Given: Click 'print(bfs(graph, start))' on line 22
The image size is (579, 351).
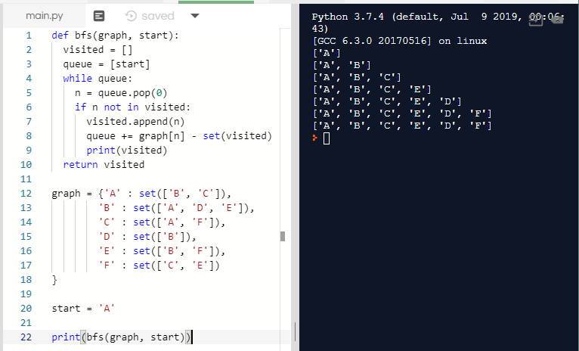Looking at the screenshot, I should coord(122,337).
